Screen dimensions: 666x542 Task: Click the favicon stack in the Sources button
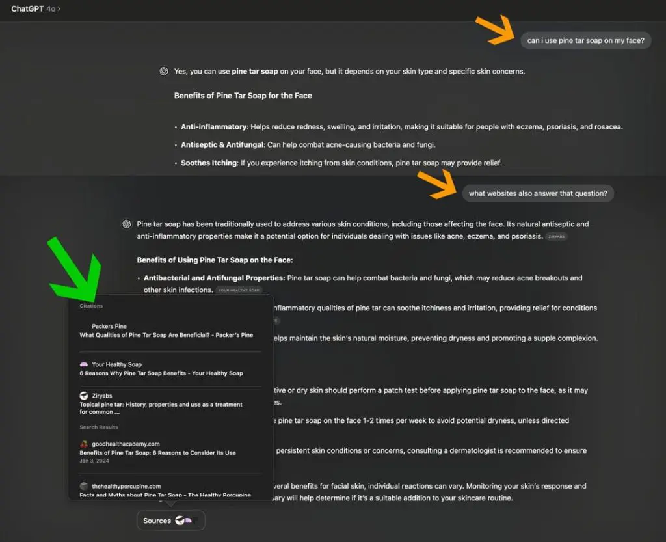(x=185, y=521)
